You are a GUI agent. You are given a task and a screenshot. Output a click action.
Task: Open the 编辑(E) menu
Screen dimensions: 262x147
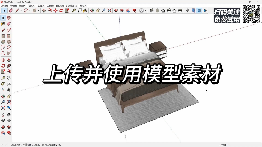coord(14,6)
